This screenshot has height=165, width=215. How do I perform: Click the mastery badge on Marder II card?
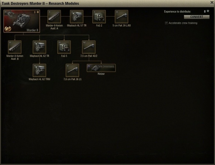[x=8, y=29]
